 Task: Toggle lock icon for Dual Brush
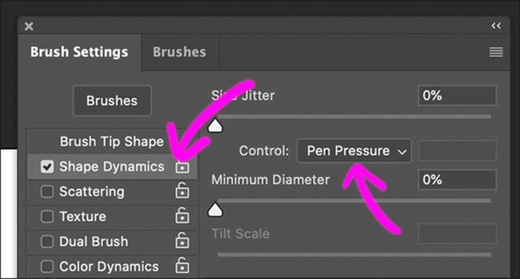(182, 241)
